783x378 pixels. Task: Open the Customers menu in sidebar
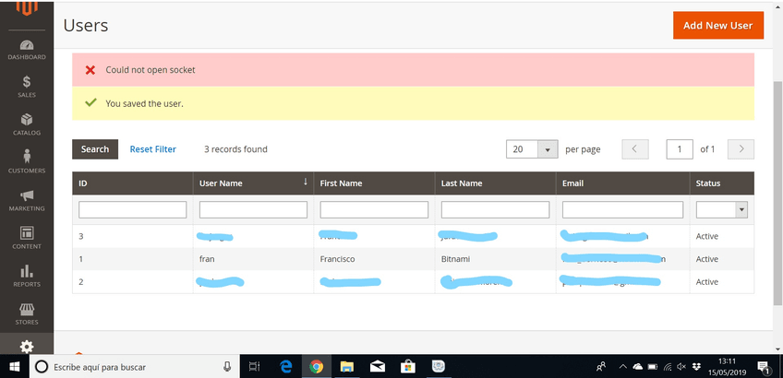27,162
